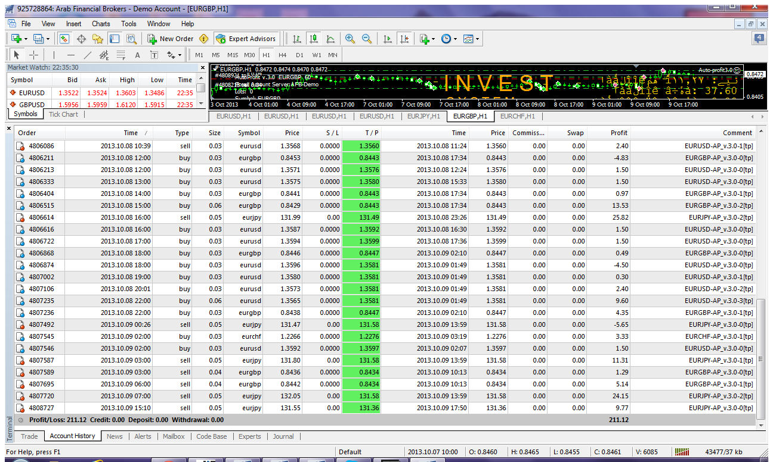Open the Experts tab in Terminal
The height and width of the screenshot is (462, 773).
pyautogui.click(x=250, y=436)
